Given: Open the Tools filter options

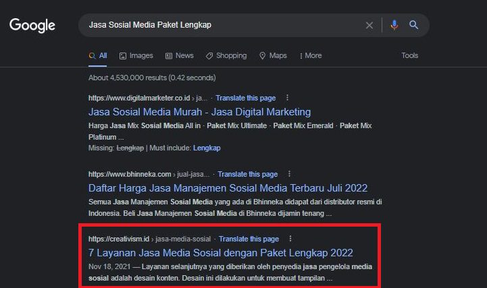Looking at the screenshot, I should 410,55.
